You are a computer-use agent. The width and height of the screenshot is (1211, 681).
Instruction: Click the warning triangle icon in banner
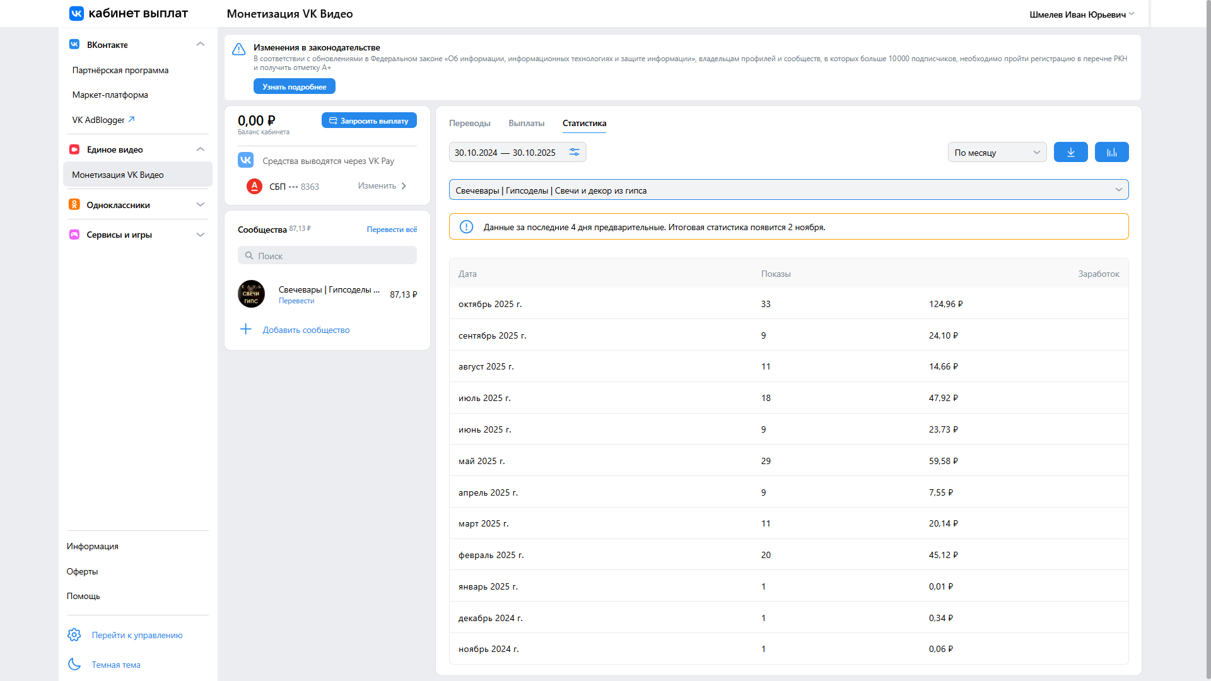click(x=239, y=49)
